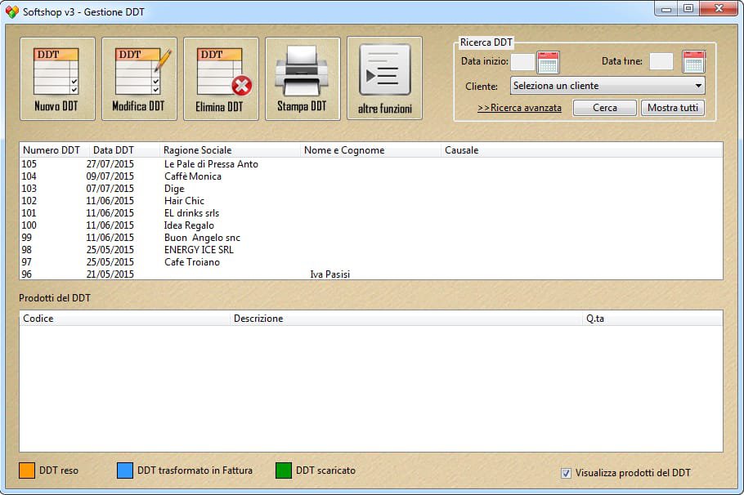Click the green DDT scaricato swatch
The image size is (744, 495).
click(284, 470)
